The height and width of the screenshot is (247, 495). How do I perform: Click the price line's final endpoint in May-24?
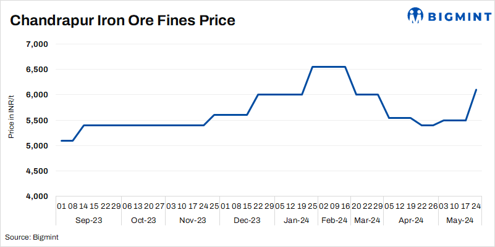click(x=476, y=90)
